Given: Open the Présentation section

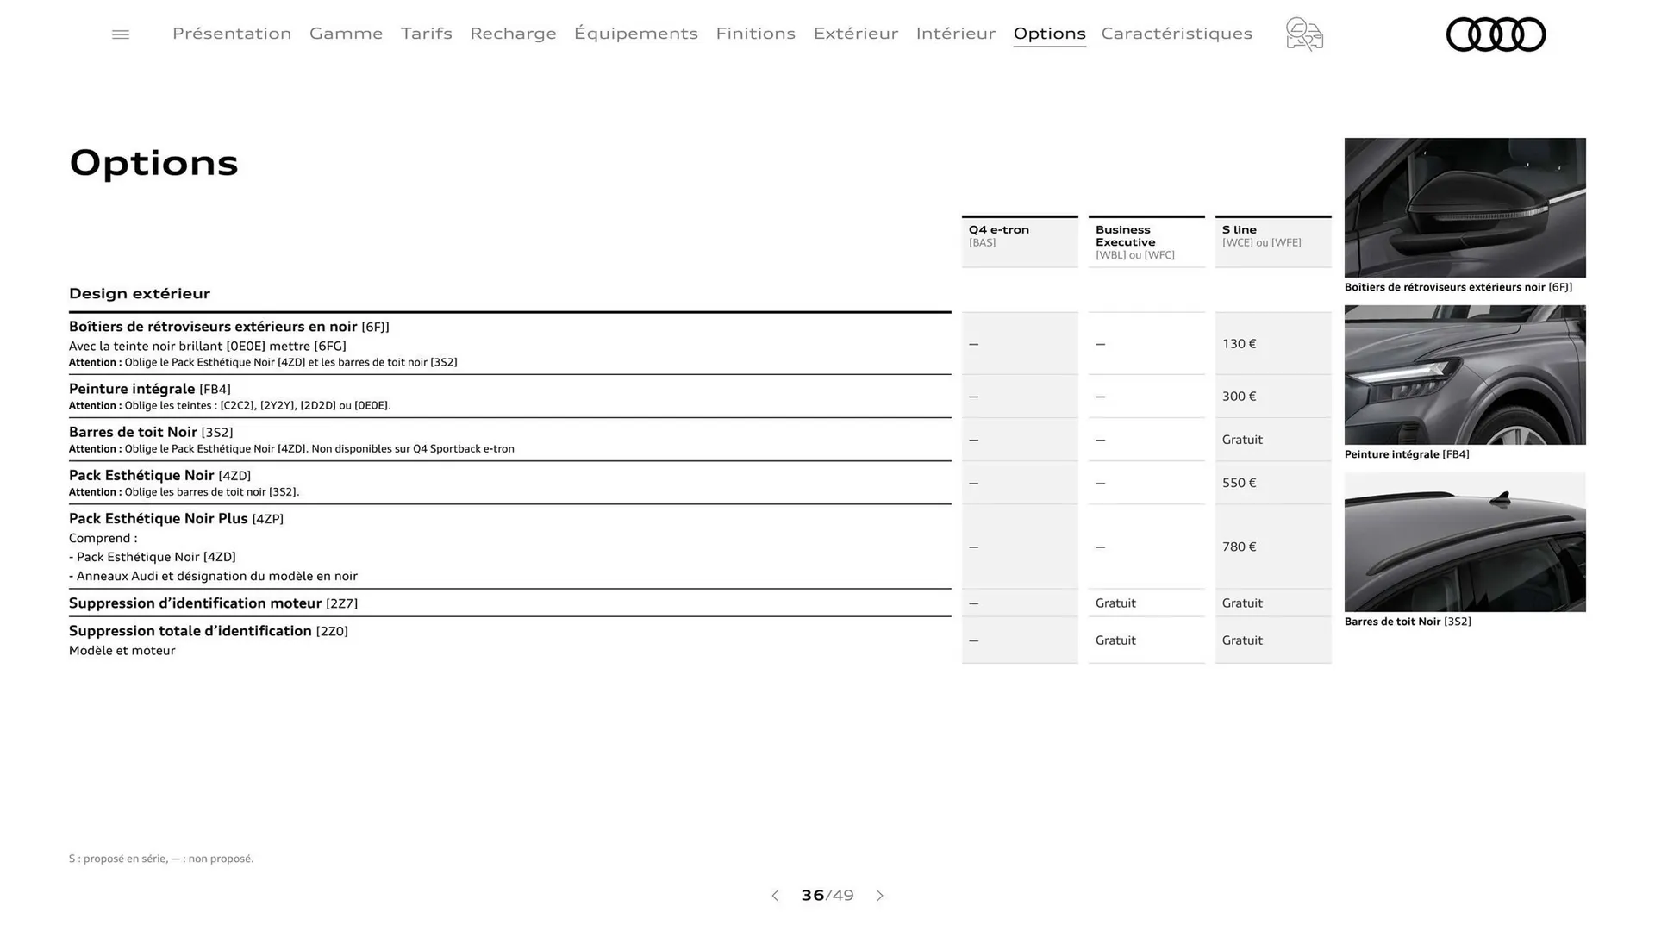Looking at the screenshot, I should click(231, 34).
